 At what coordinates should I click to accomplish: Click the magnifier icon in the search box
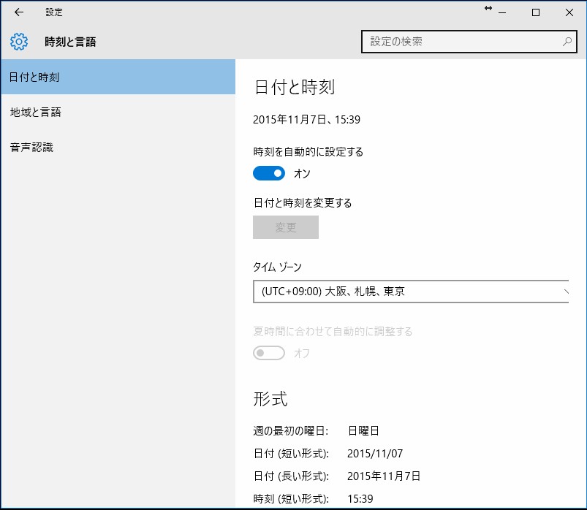click(568, 42)
